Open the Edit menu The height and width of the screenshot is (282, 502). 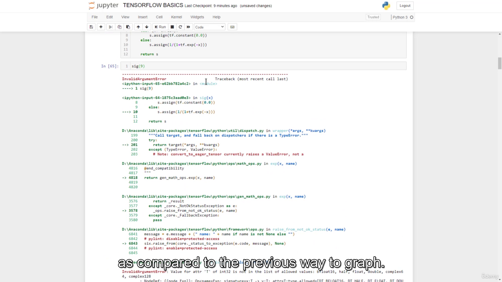tap(109, 17)
